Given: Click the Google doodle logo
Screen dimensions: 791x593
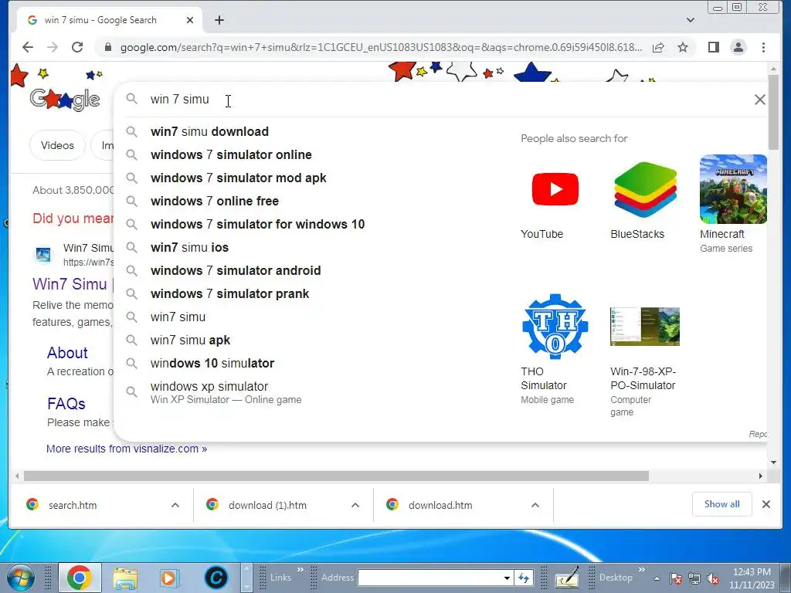Looking at the screenshot, I should point(65,100).
